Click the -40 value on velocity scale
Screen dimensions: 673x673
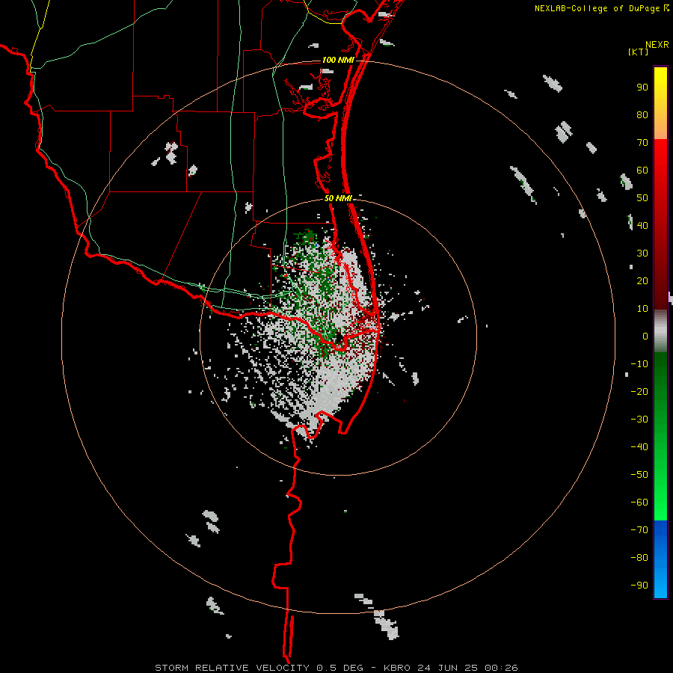(x=639, y=447)
